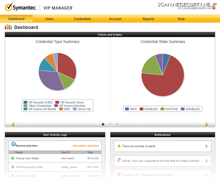Click the RSS feed icon for product updates
Image resolution: width=220 pixels, height=182 pixels.
coord(119,174)
